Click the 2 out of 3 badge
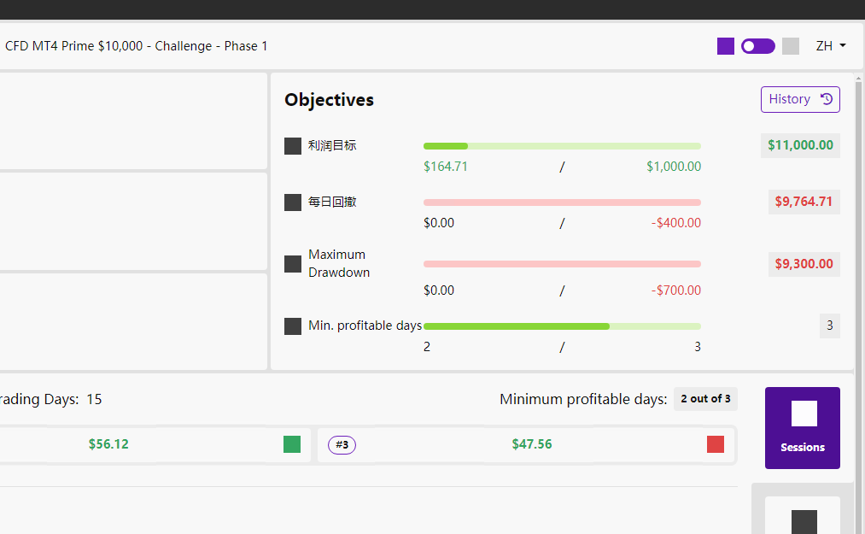The image size is (865, 534). click(x=705, y=399)
